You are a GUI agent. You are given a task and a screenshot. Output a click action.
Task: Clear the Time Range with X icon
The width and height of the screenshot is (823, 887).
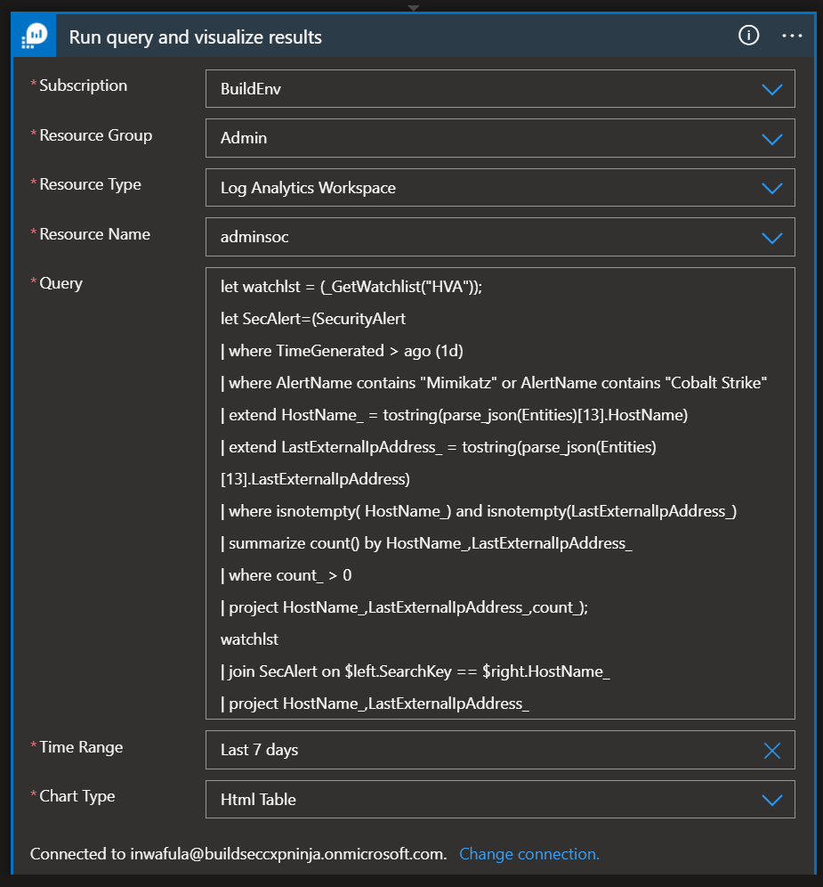tap(771, 751)
